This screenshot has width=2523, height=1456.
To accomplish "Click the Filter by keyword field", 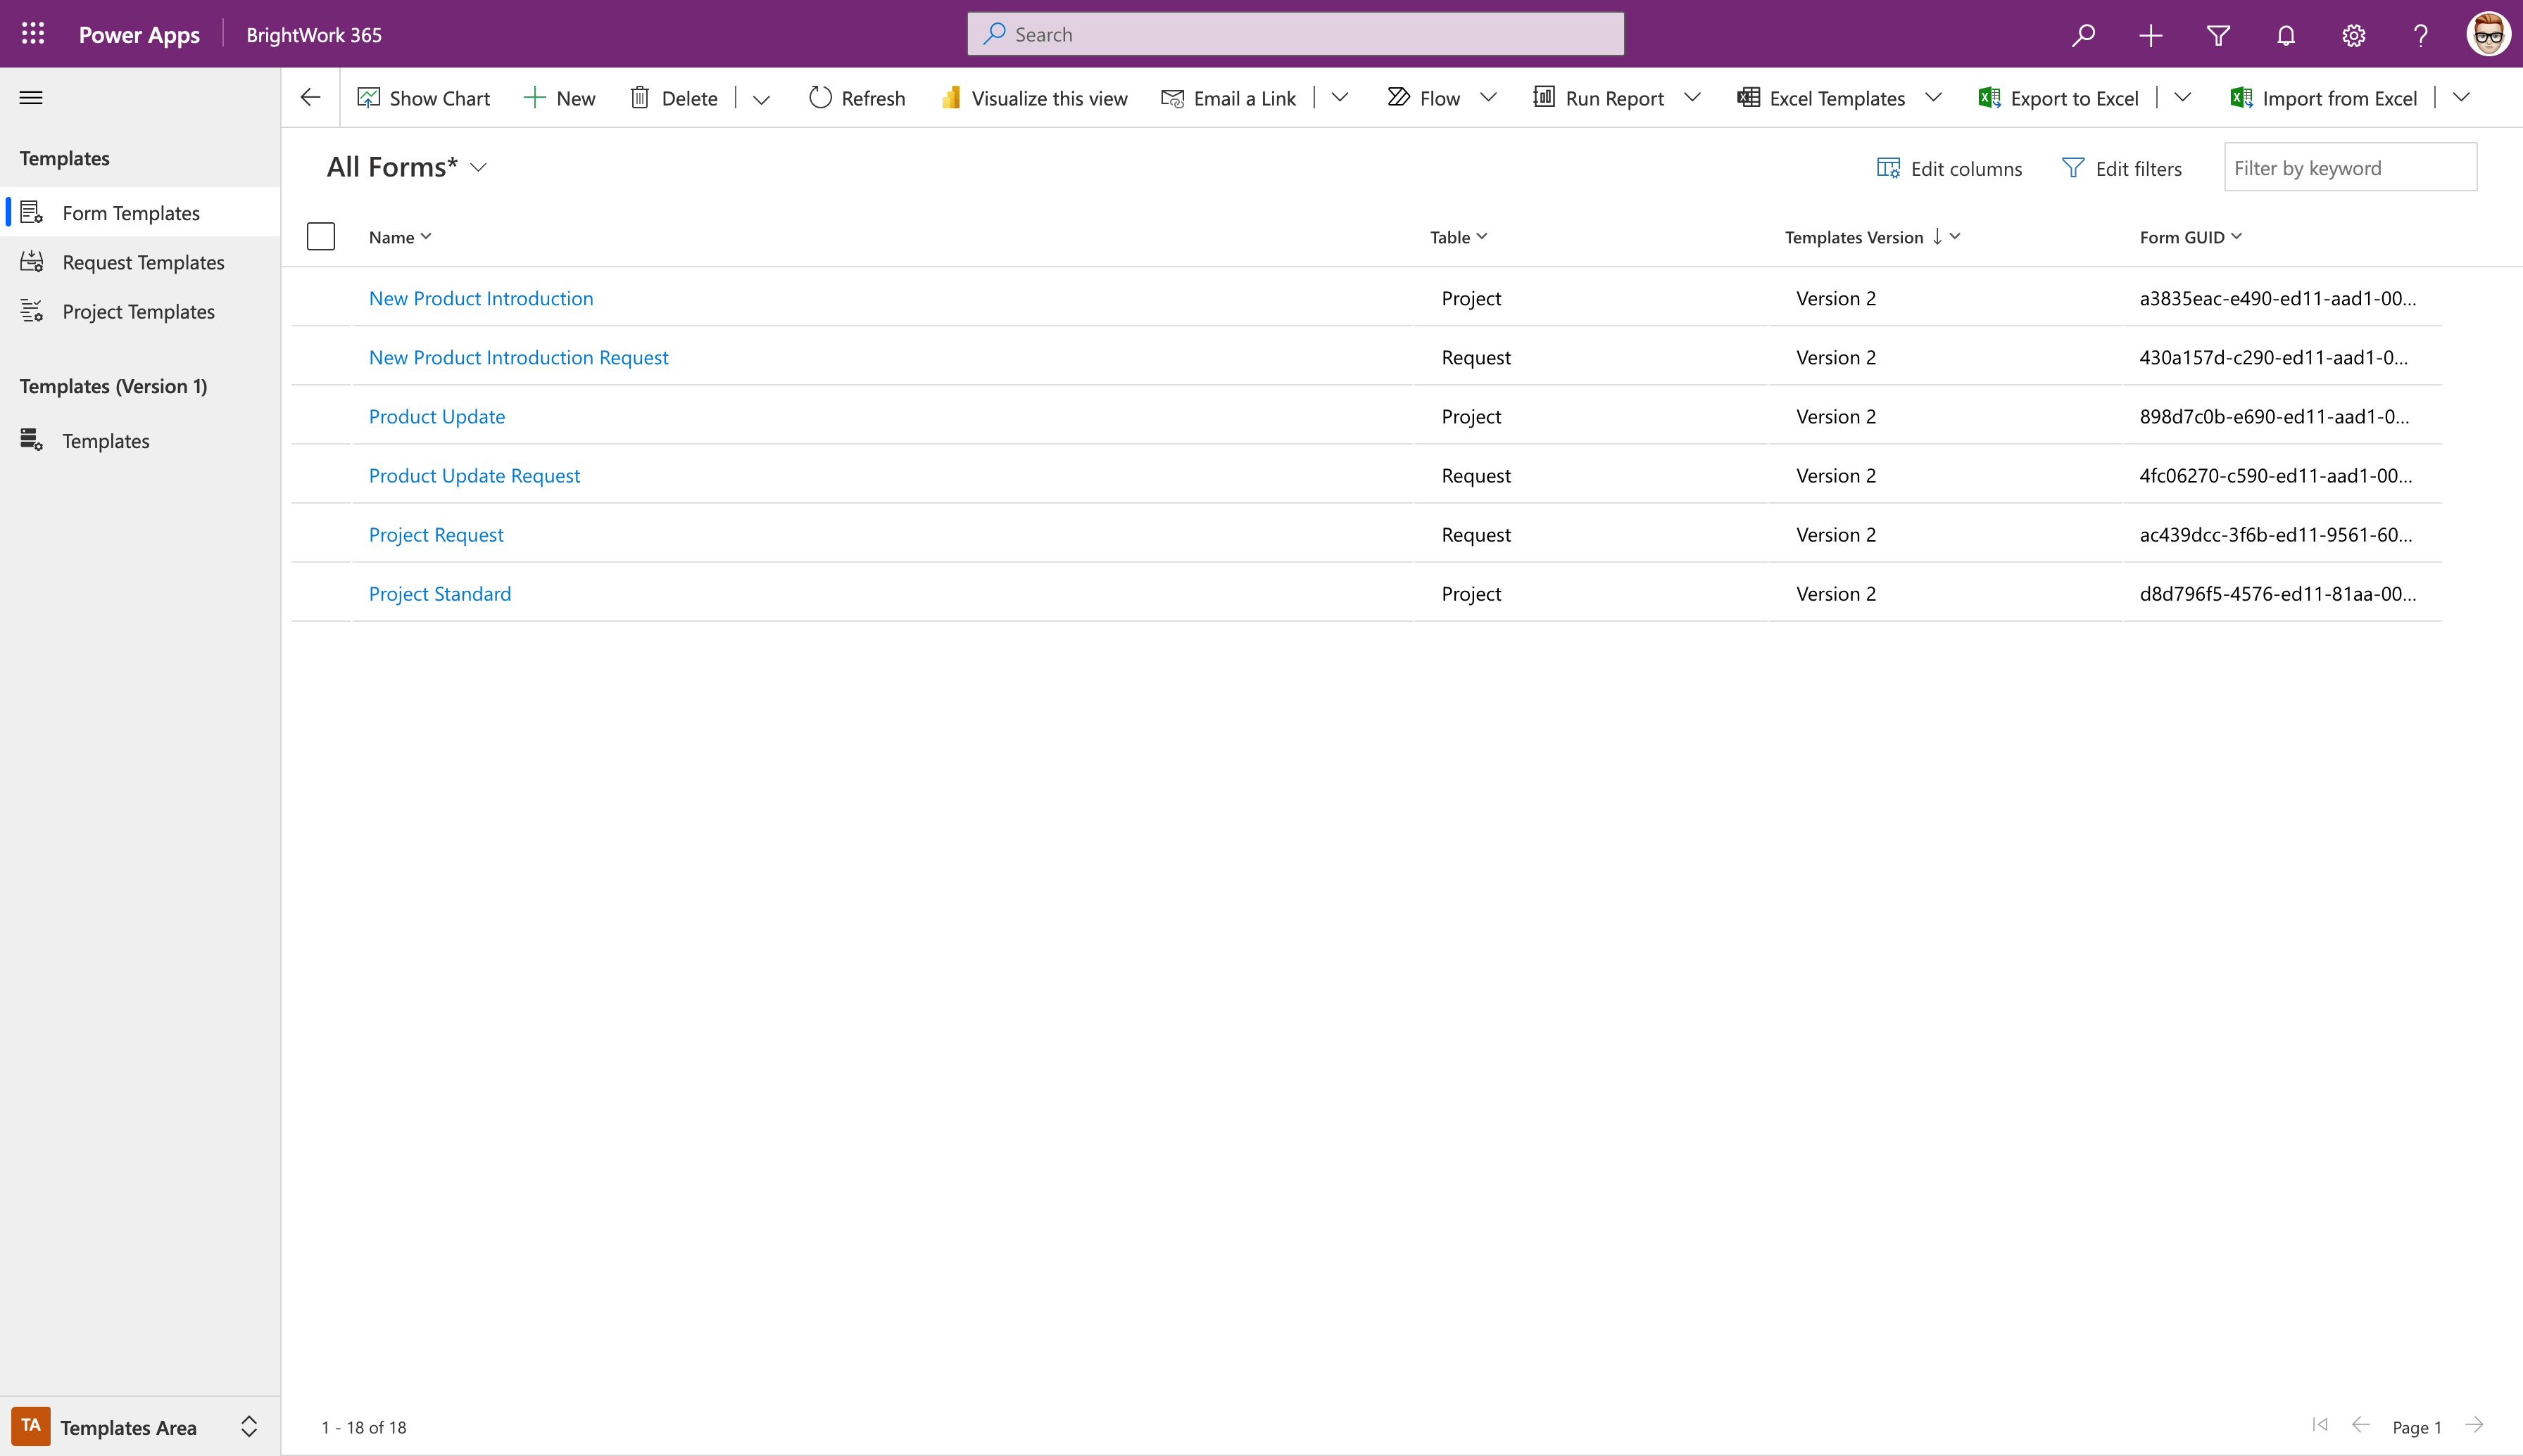I will 2349,168.
